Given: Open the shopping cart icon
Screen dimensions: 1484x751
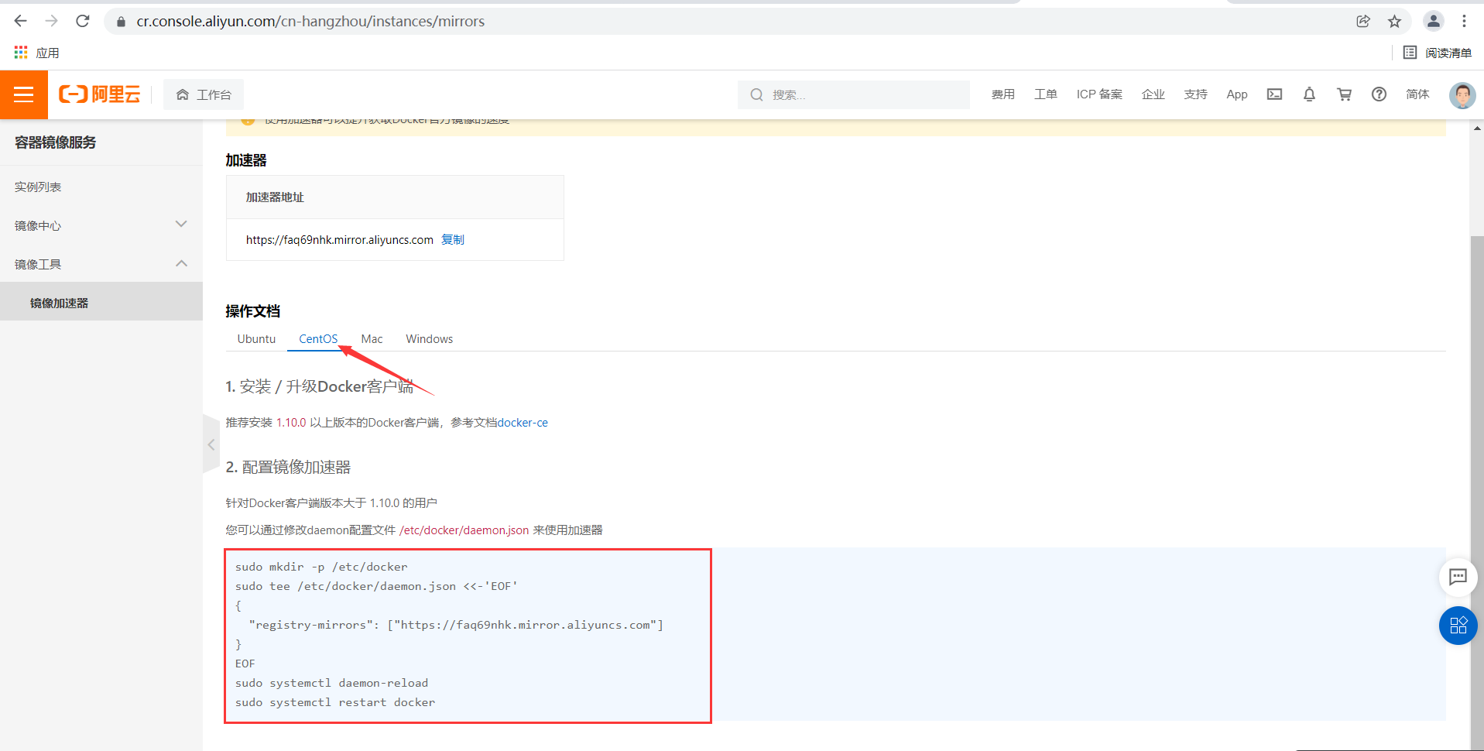Looking at the screenshot, I should (1344, 94).
